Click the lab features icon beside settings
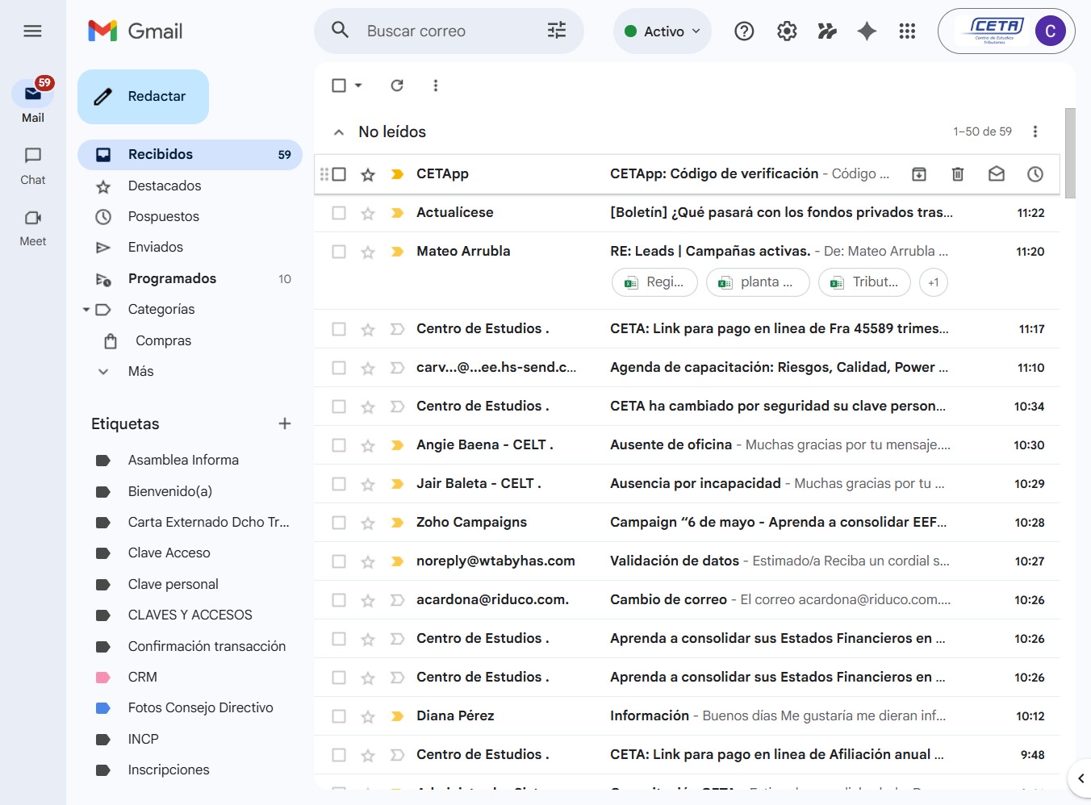The image size is (1091, 805). (x=827, y=31)
